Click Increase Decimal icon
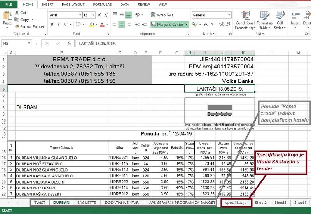311x214 pixels. point(221,24)
